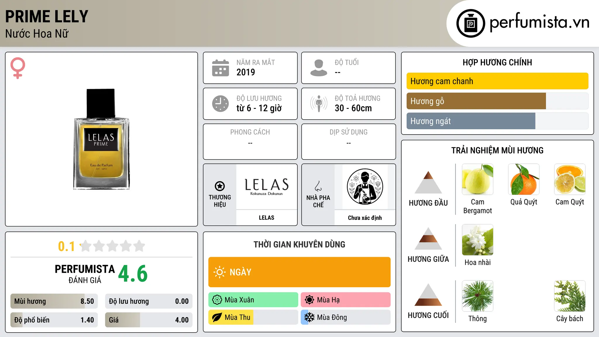Click the Chưa xác định perfumer label
The height and width of the screenshot is (337, 599).
tap(365, 218)
